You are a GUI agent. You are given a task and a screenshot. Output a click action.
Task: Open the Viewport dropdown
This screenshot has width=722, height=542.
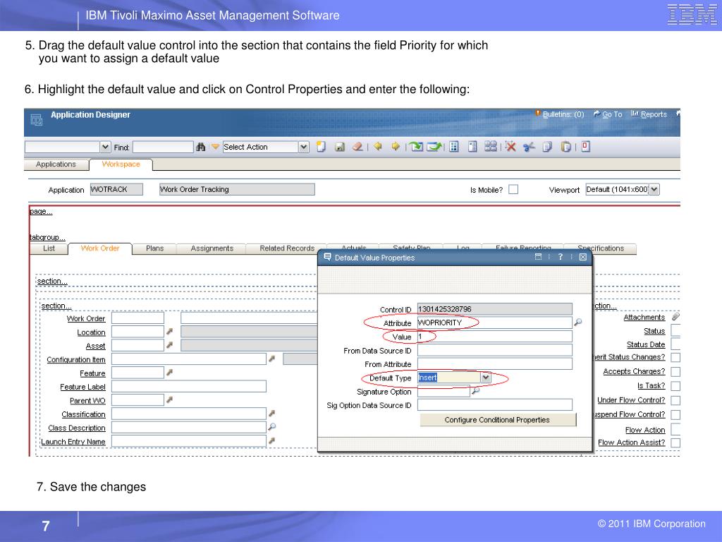tap(654, 189)
